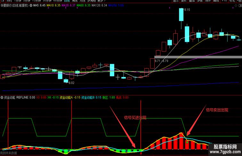This screenshot has width=242, height=156.
Task: Switch to the 60分钟 period tab
Action: (x=58, y=1)
